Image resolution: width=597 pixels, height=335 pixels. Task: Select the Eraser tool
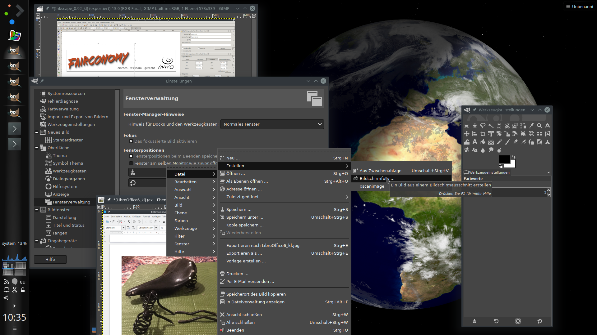coord(515,142)
